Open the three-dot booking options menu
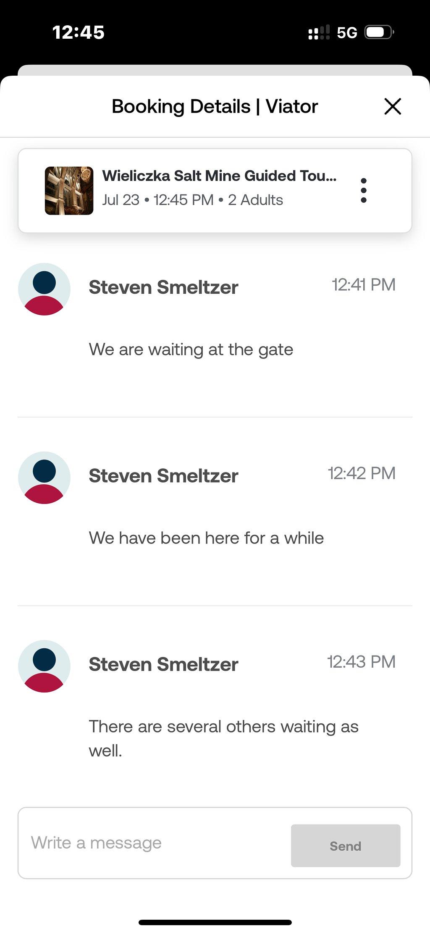The width and height of the screenshot is (430, 934). pos(364,190)
